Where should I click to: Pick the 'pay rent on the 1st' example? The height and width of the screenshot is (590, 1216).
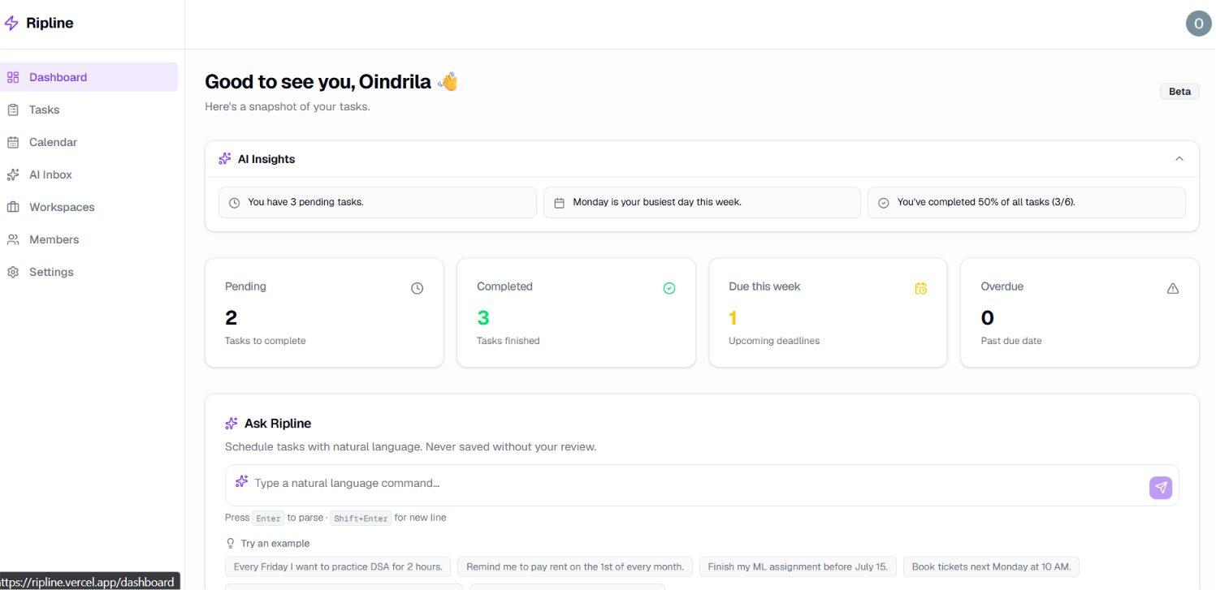(575, 566)
